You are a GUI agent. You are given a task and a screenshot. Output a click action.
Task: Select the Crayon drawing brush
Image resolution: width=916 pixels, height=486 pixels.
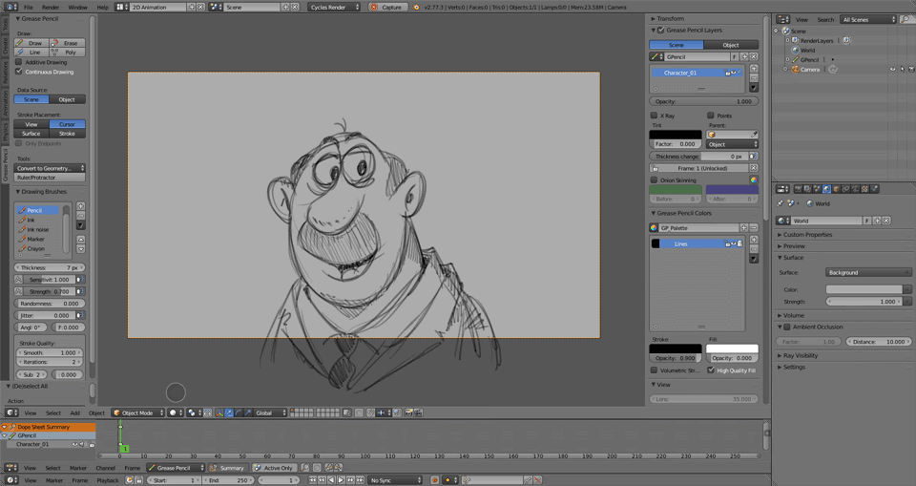35,248
